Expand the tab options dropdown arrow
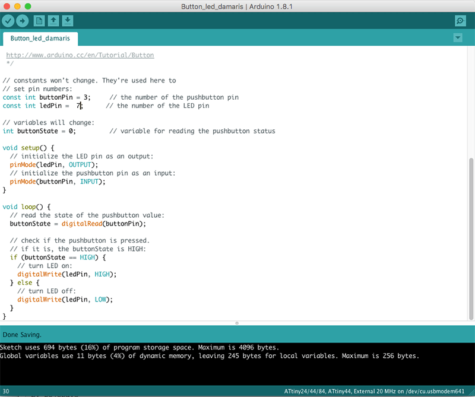This screenshot has height=397, width=475. (x=458, y=38)
